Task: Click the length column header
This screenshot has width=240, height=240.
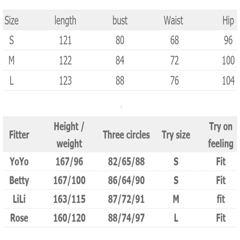Action: pyautogui.click(x=65, y=20)
